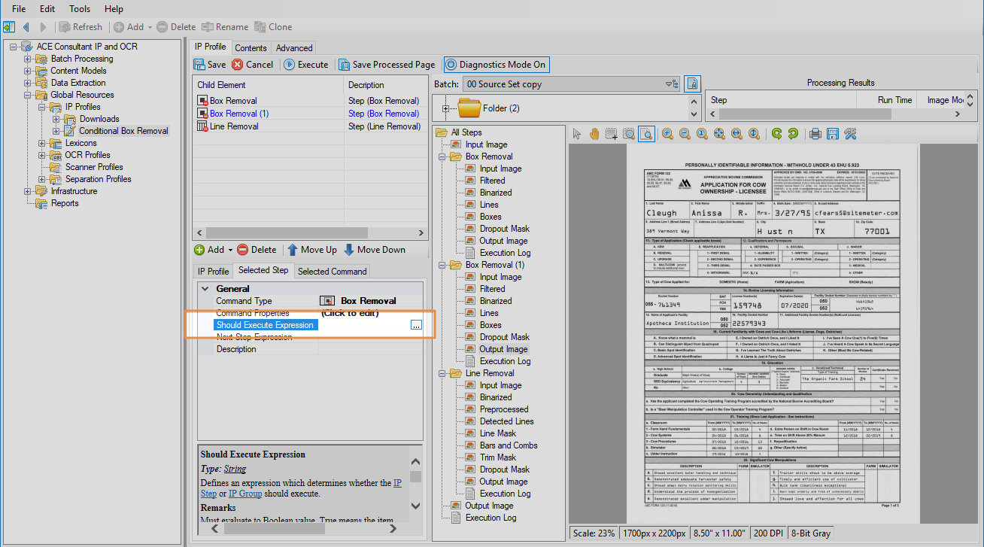The height and width of the screenshot is (547, 984).
Task: Select Dropout Mask under Line Removal
Action: (504, 470)
